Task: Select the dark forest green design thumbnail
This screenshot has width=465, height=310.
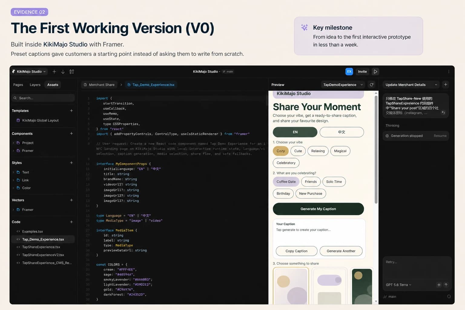Action: pos(362,286)
